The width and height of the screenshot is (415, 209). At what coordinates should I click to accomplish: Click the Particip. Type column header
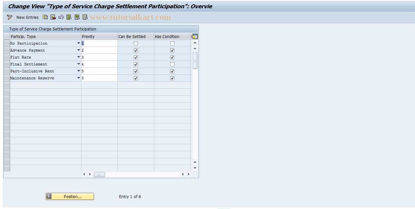[46, 36]
